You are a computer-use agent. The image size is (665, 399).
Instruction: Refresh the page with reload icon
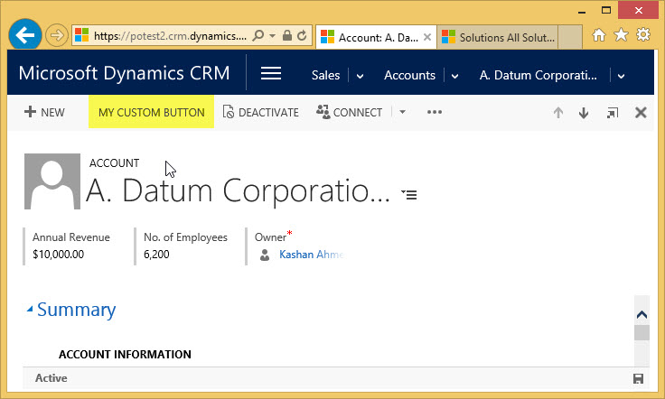(x=302, y=35)
